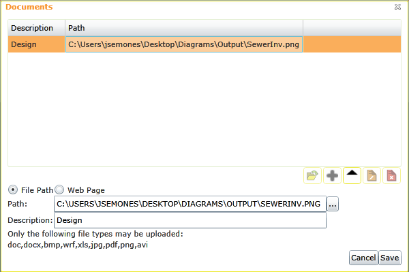409x272 pixels.
Task: Save the document entry
Action: click(x=390, y=258)
